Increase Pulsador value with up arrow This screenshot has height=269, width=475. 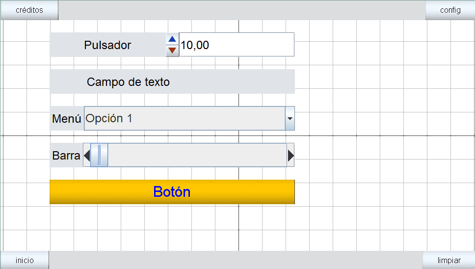(172, 39)
